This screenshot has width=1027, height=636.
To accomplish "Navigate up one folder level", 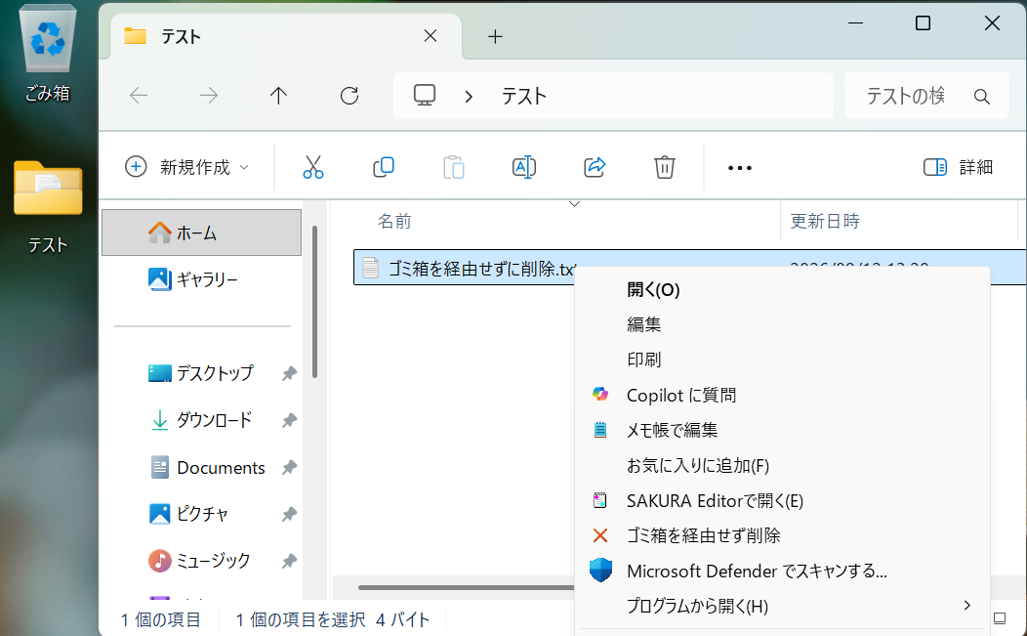I will coord(278,96).
